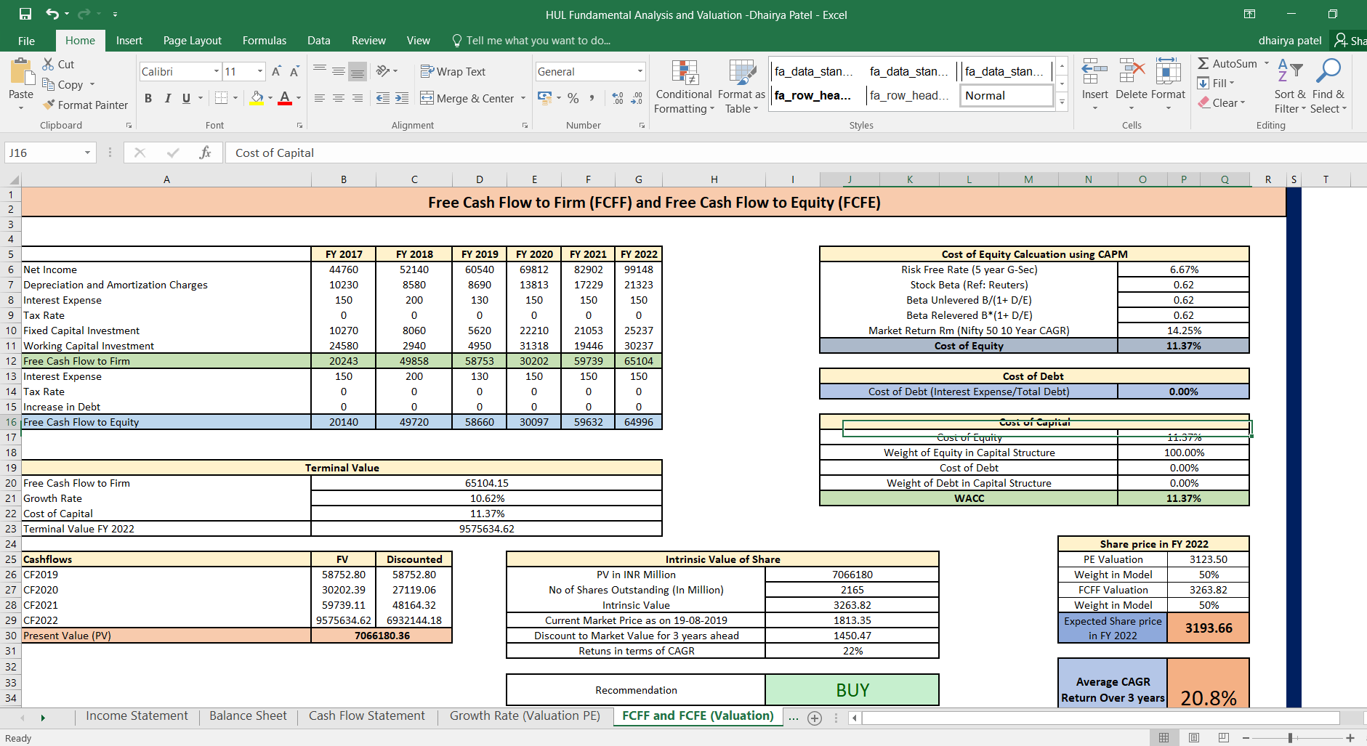Image resolution: width=1367 pixels, height=746 pixels.
Task: Apply the yellow fill color bucket
Action: tap(257, 98)
